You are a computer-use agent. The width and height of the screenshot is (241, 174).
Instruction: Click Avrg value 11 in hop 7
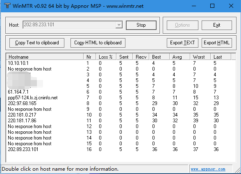pos(175,98)
